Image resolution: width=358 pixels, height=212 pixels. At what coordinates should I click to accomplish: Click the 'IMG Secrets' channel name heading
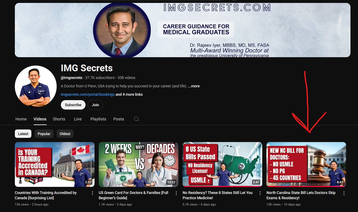tap(87, 68)
